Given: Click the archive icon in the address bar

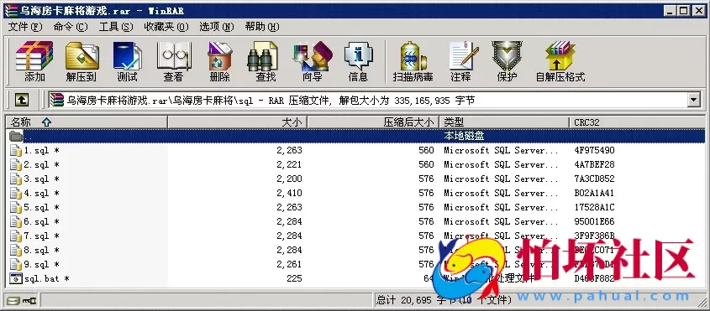Looking at the screenshot, I should pos(56,100).
